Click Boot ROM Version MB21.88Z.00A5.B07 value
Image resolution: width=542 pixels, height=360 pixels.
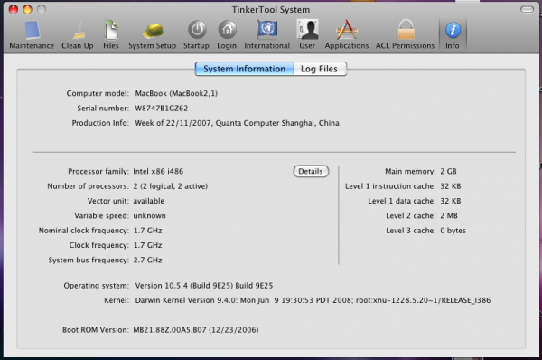(196, 330)
